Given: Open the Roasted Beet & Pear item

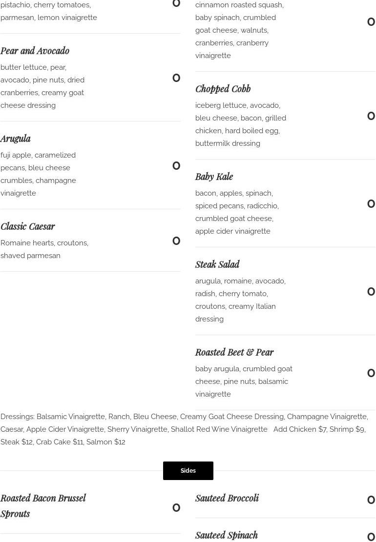Looking at the screenshot, I should (234, 352).
